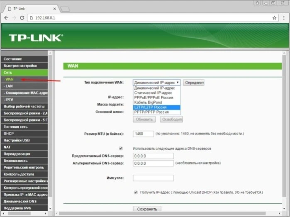Toggle use following DNS servers checkbox
The width and height of the screenshot is (290, 217).
point(121,149)
